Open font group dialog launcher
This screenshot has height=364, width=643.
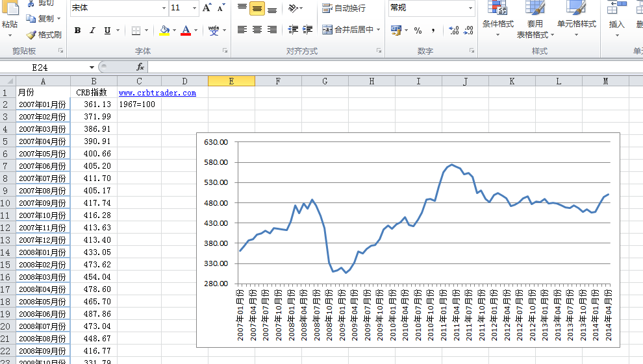[225, 51]
